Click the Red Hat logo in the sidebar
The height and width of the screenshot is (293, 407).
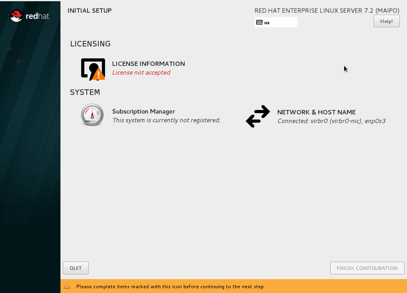tap(29, 16)
